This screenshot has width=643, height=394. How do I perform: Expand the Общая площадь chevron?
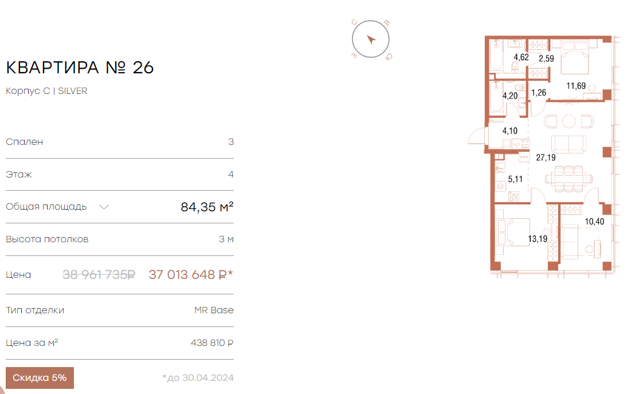(104, 207)
